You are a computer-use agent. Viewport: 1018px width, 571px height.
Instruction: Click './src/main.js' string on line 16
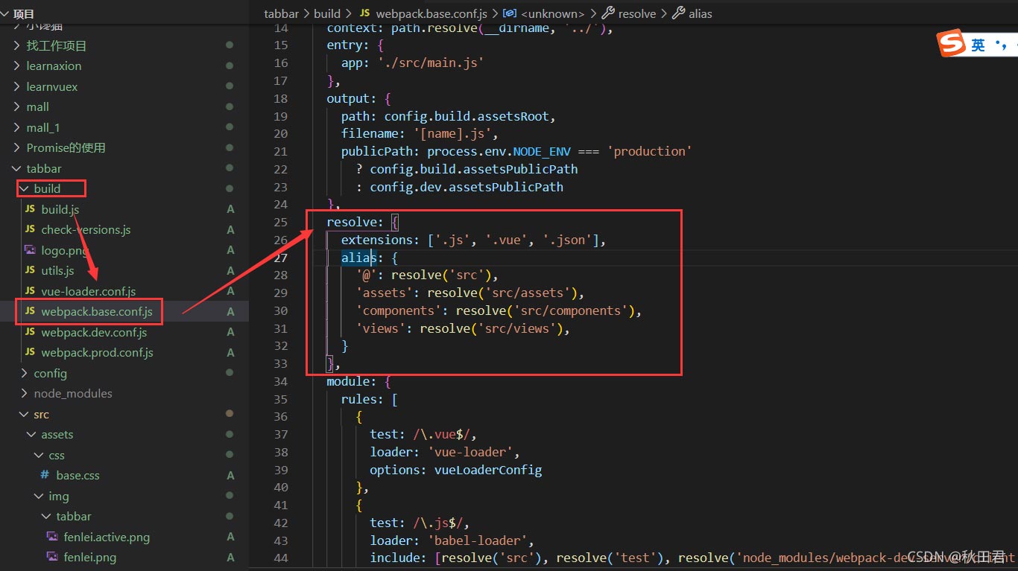coord(431,63)
